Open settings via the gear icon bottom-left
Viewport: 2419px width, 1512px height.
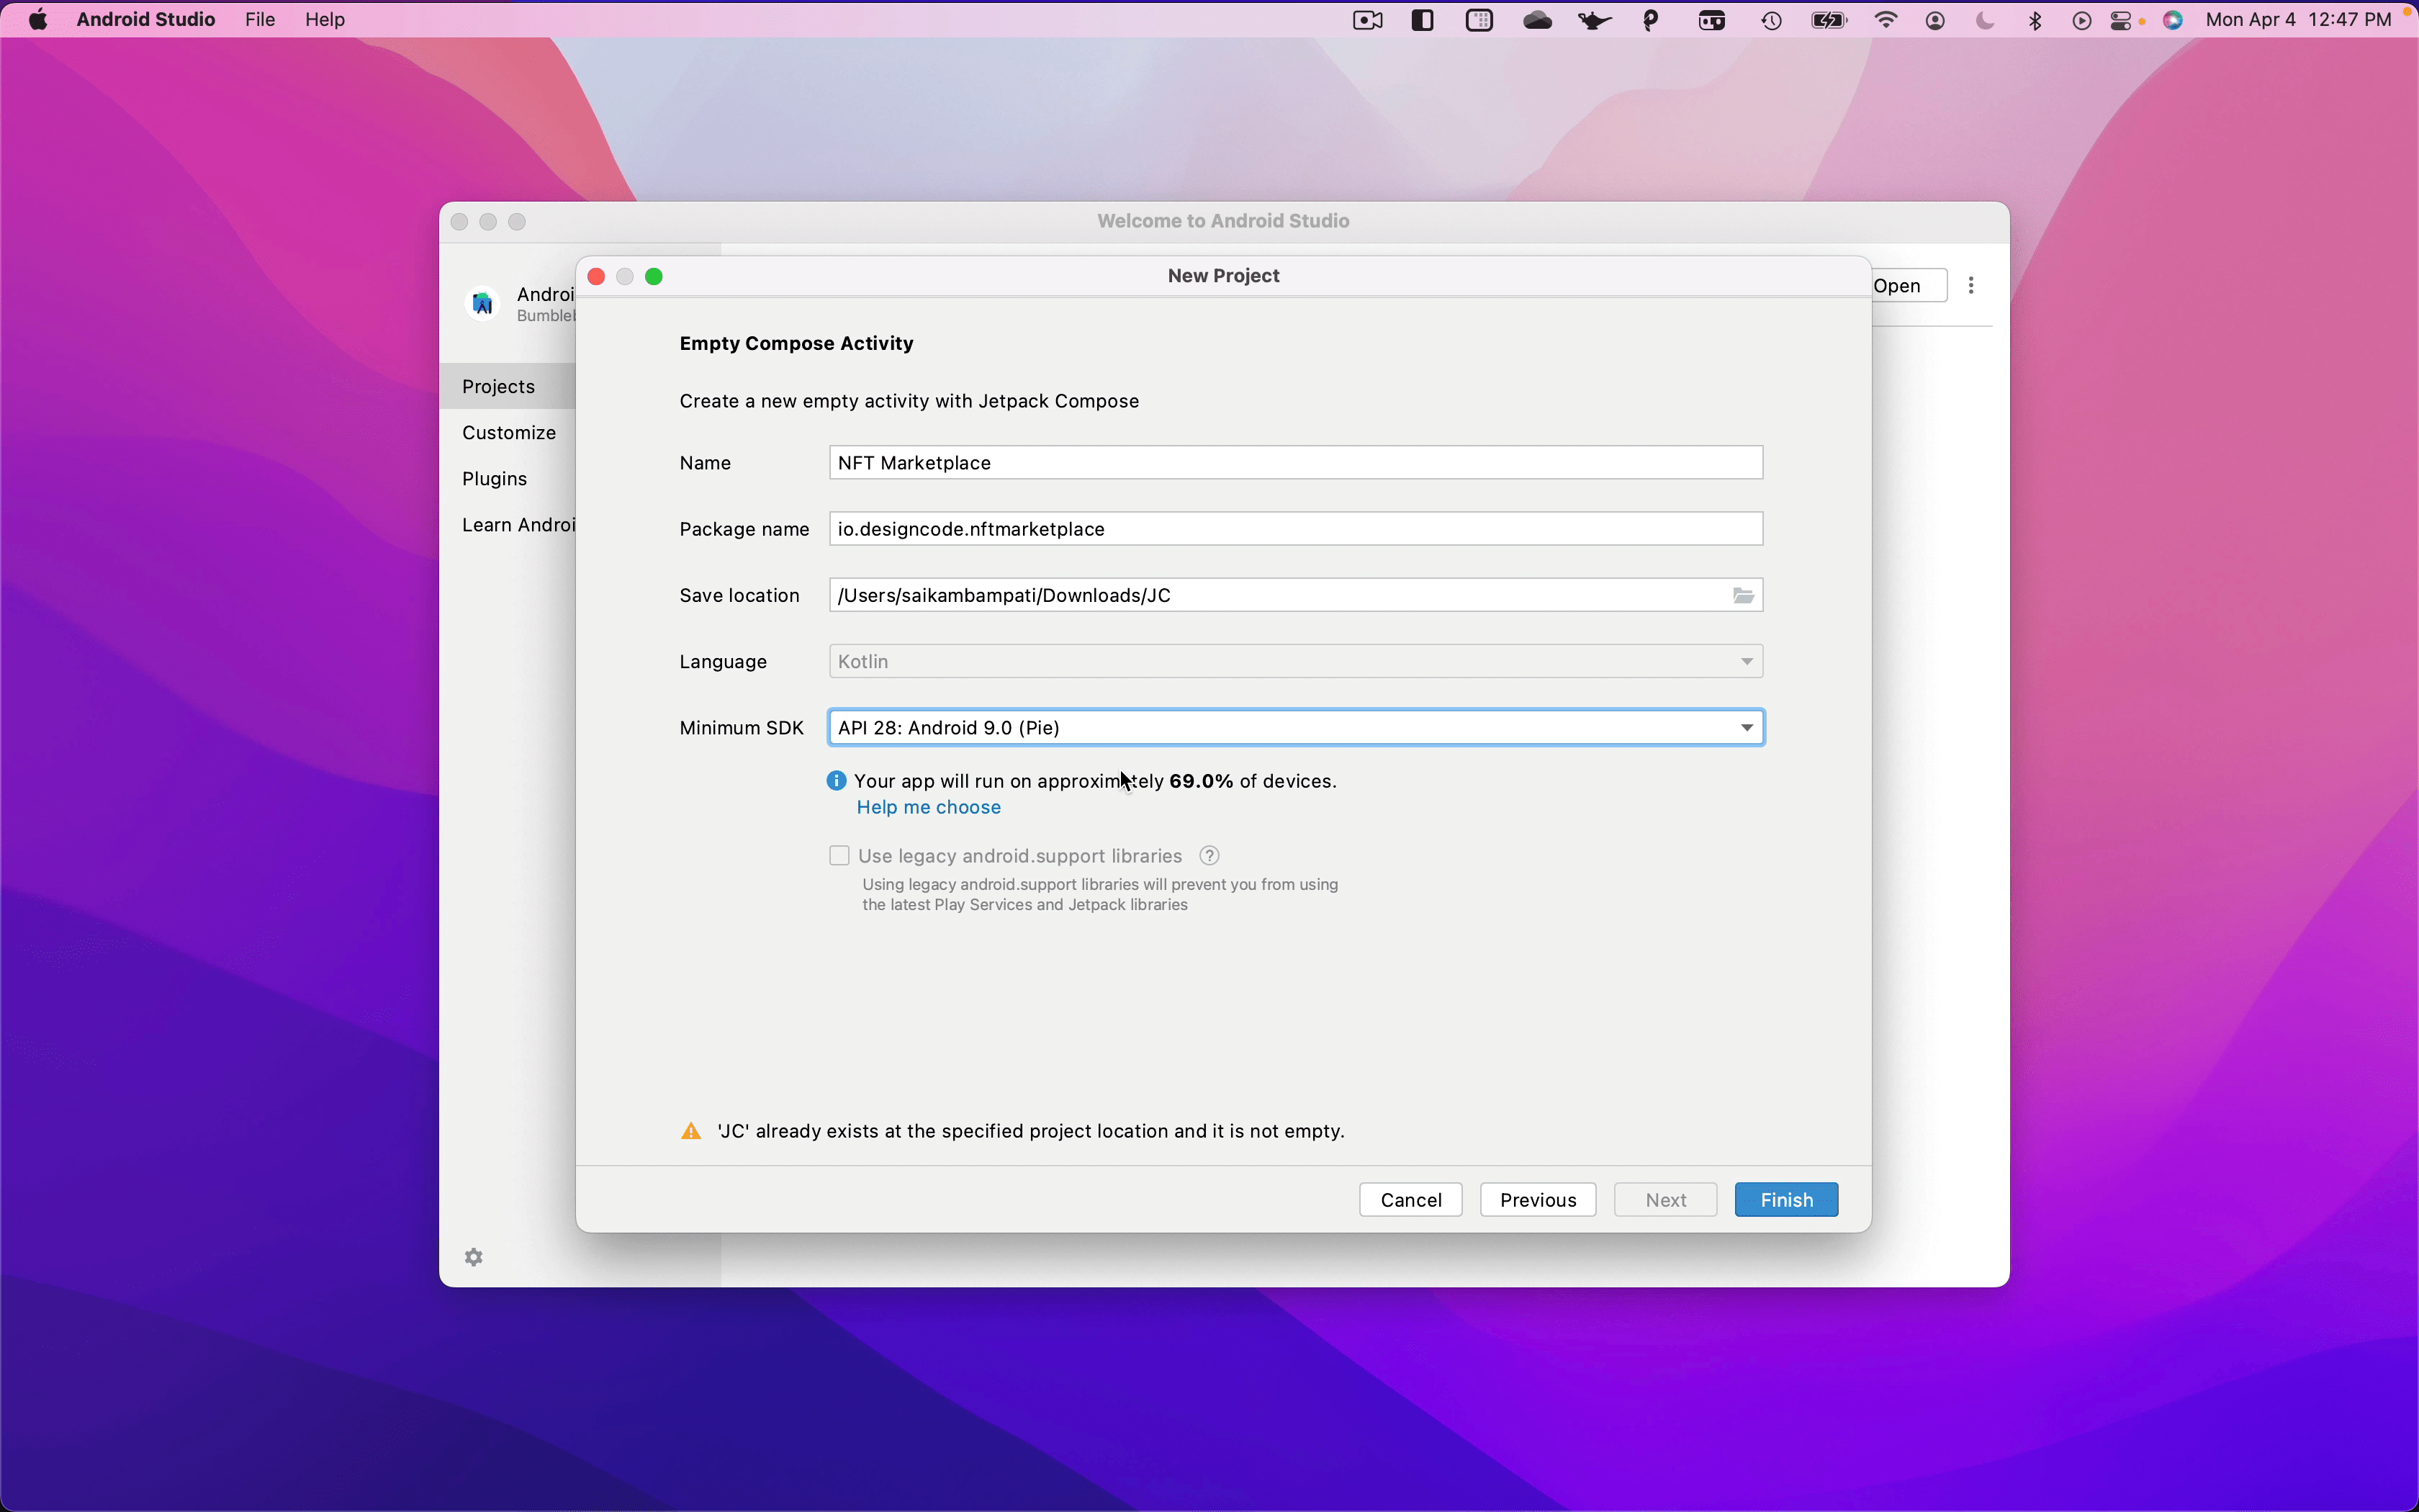click(x=474, y=1256)
